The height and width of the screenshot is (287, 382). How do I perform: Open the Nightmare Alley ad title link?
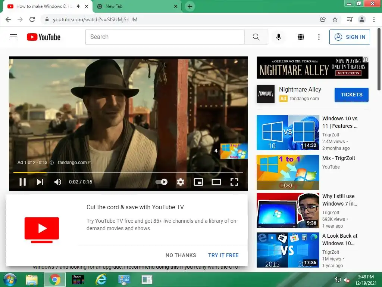point(300,90)
